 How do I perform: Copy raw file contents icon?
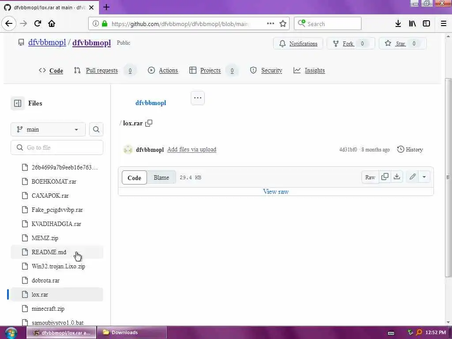click(385, 177)
